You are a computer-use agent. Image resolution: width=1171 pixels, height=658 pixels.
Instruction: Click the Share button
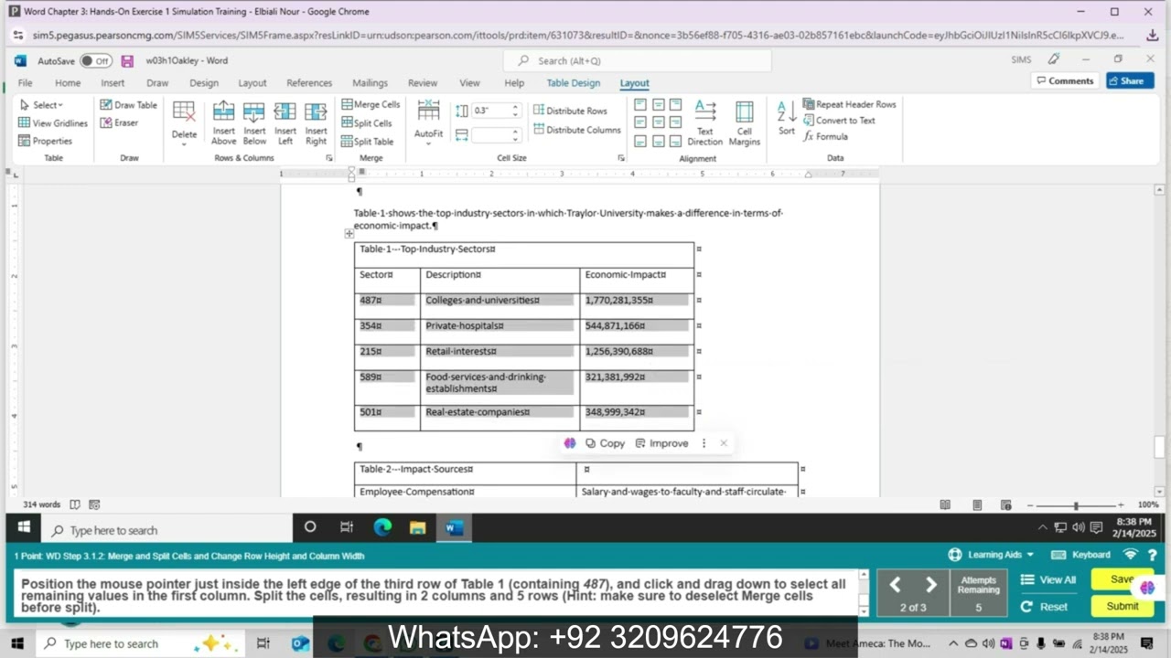(1130, 80)
